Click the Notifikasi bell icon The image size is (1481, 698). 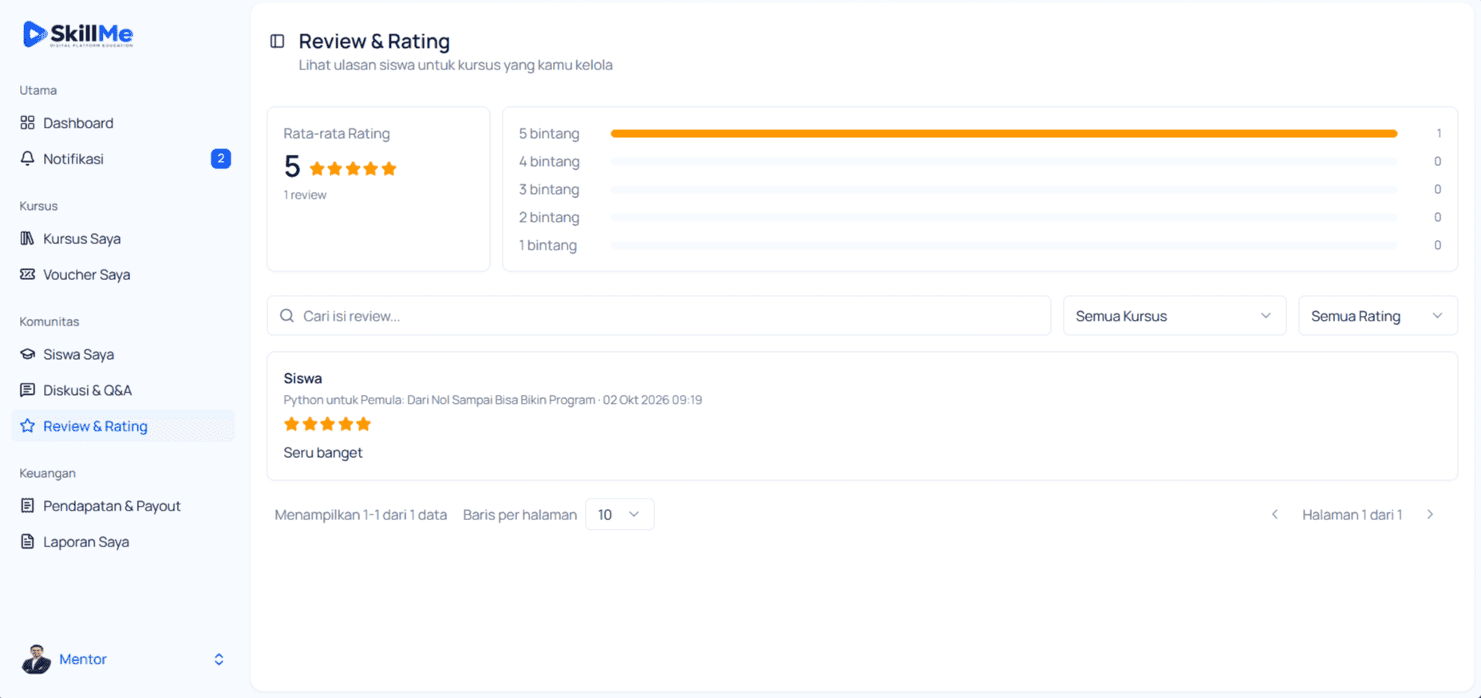[x=27, y=159]
